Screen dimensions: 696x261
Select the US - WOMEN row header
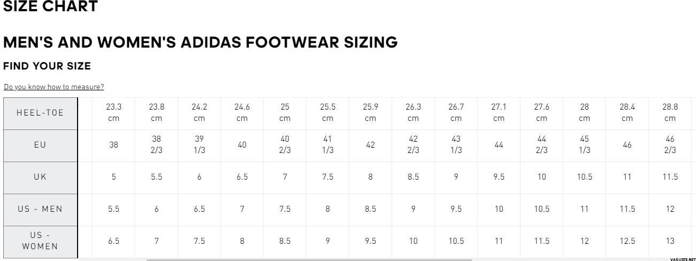(40, 241)
